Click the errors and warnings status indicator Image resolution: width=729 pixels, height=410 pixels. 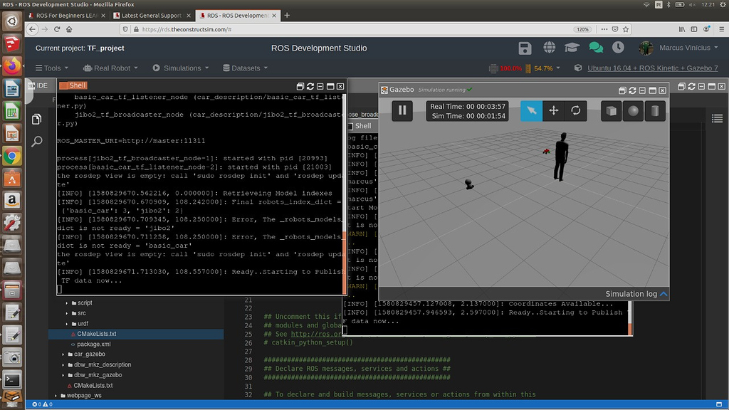(42, 404)
